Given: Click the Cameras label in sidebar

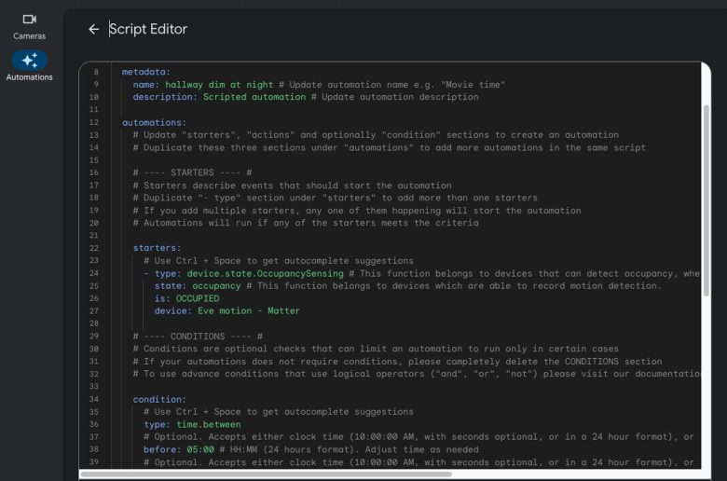Looking at the screenshot, I should click(29, 35).
